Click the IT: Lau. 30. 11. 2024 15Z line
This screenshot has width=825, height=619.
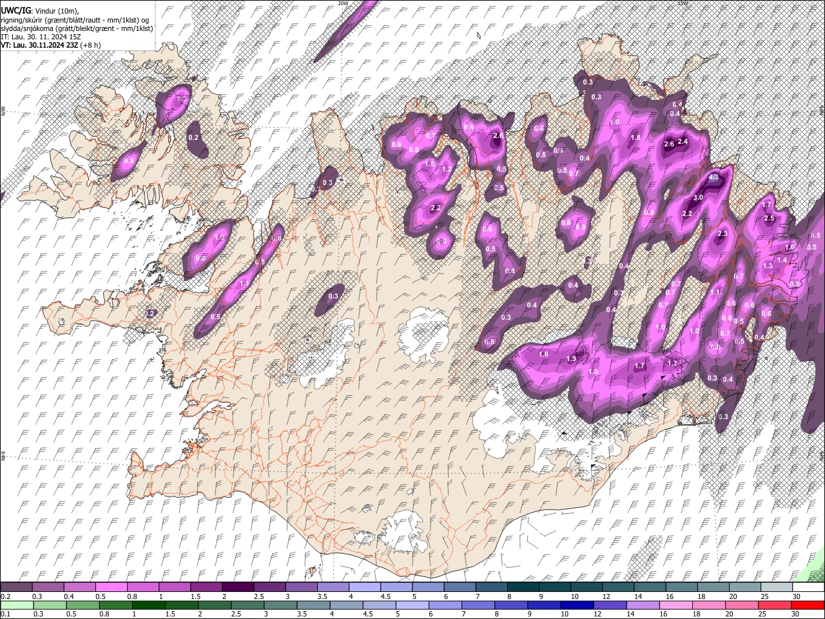(41, 37)
